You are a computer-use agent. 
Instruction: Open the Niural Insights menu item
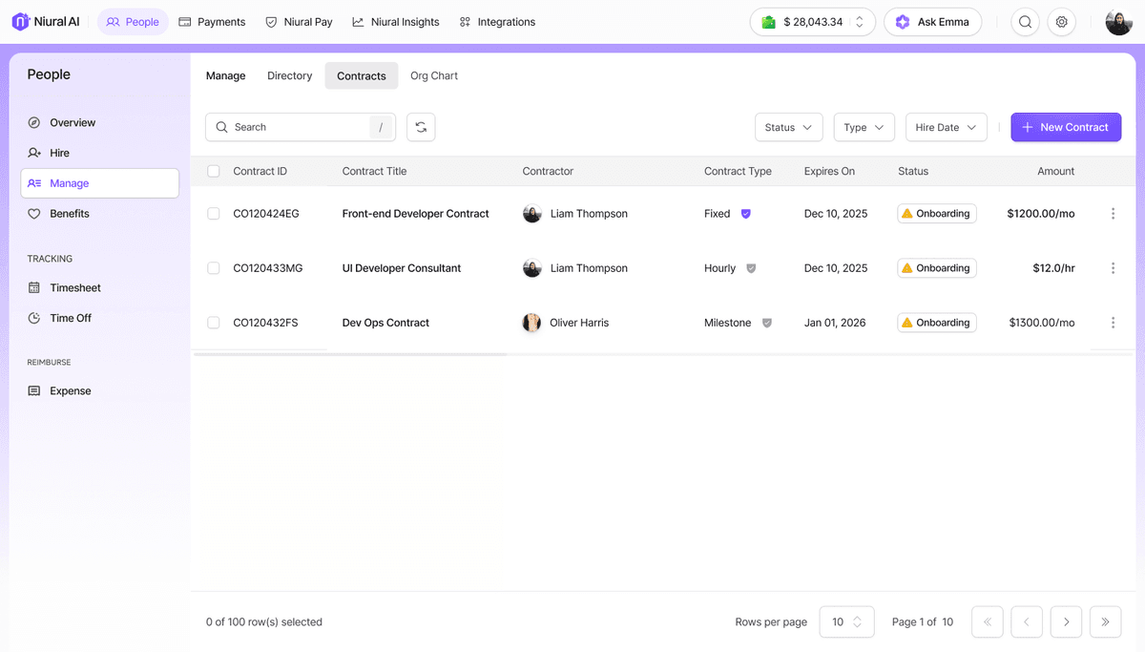pyautogui.click(x=396, y=21)
